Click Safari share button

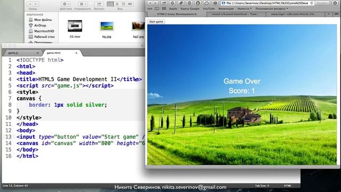164,3
